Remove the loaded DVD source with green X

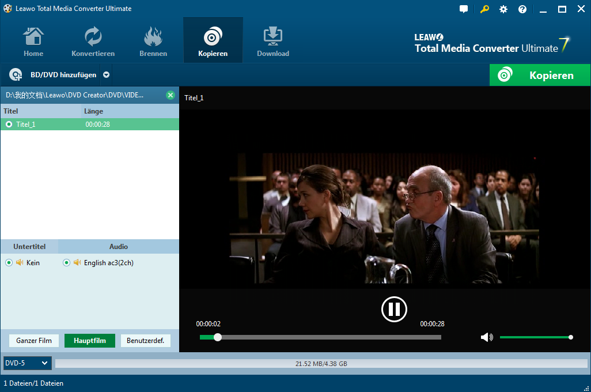click(x=171, y=95)
